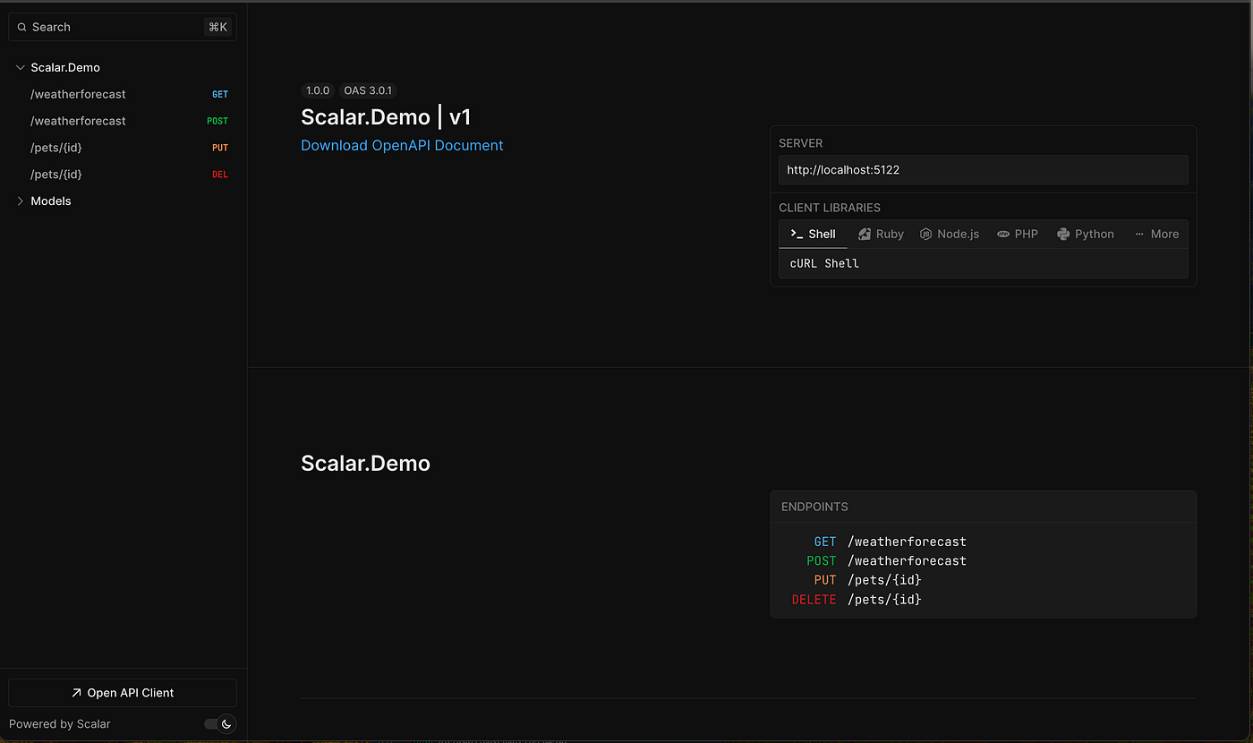Select the Node.js client library tab

(x=950, y=234)
